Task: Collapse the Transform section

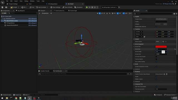Action: pyautogui.click(x=134, y=29)
